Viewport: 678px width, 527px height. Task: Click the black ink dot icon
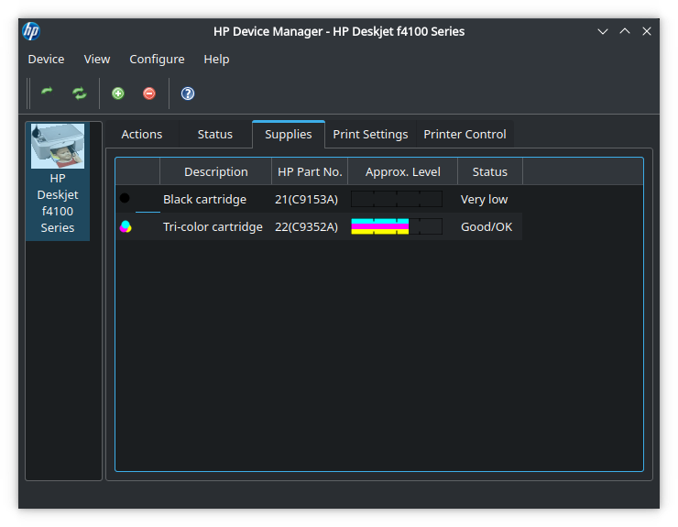pos(125,198)
